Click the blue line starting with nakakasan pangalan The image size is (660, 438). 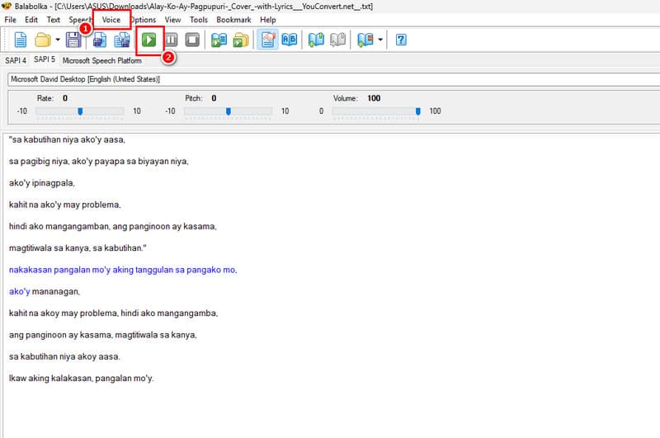click(122, 270)
